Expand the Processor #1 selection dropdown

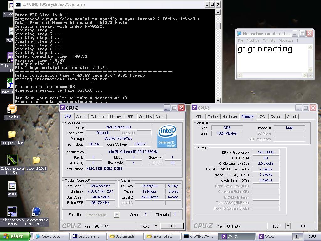pyautogui.click(x=117, y=215)
